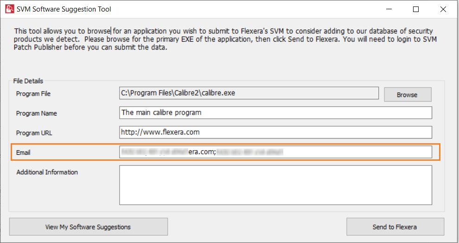Screen dimensions: 459x243
Task: Open View My Software Suggestions
Action: tap(89, 227)
